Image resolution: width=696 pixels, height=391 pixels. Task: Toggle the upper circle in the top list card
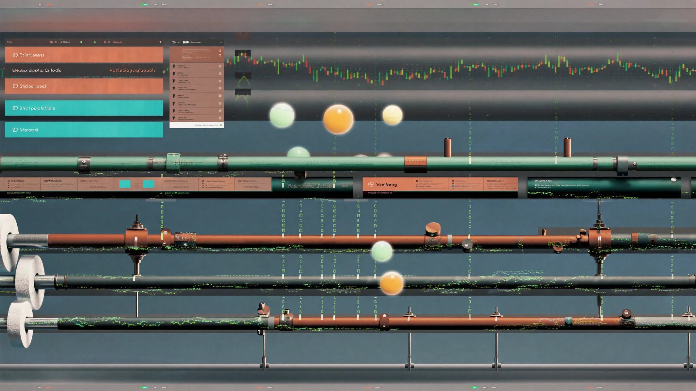[220, 51]
